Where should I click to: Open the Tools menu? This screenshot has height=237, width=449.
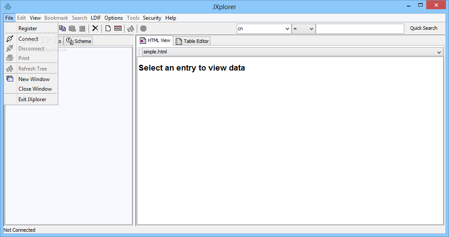pos(133,18)
